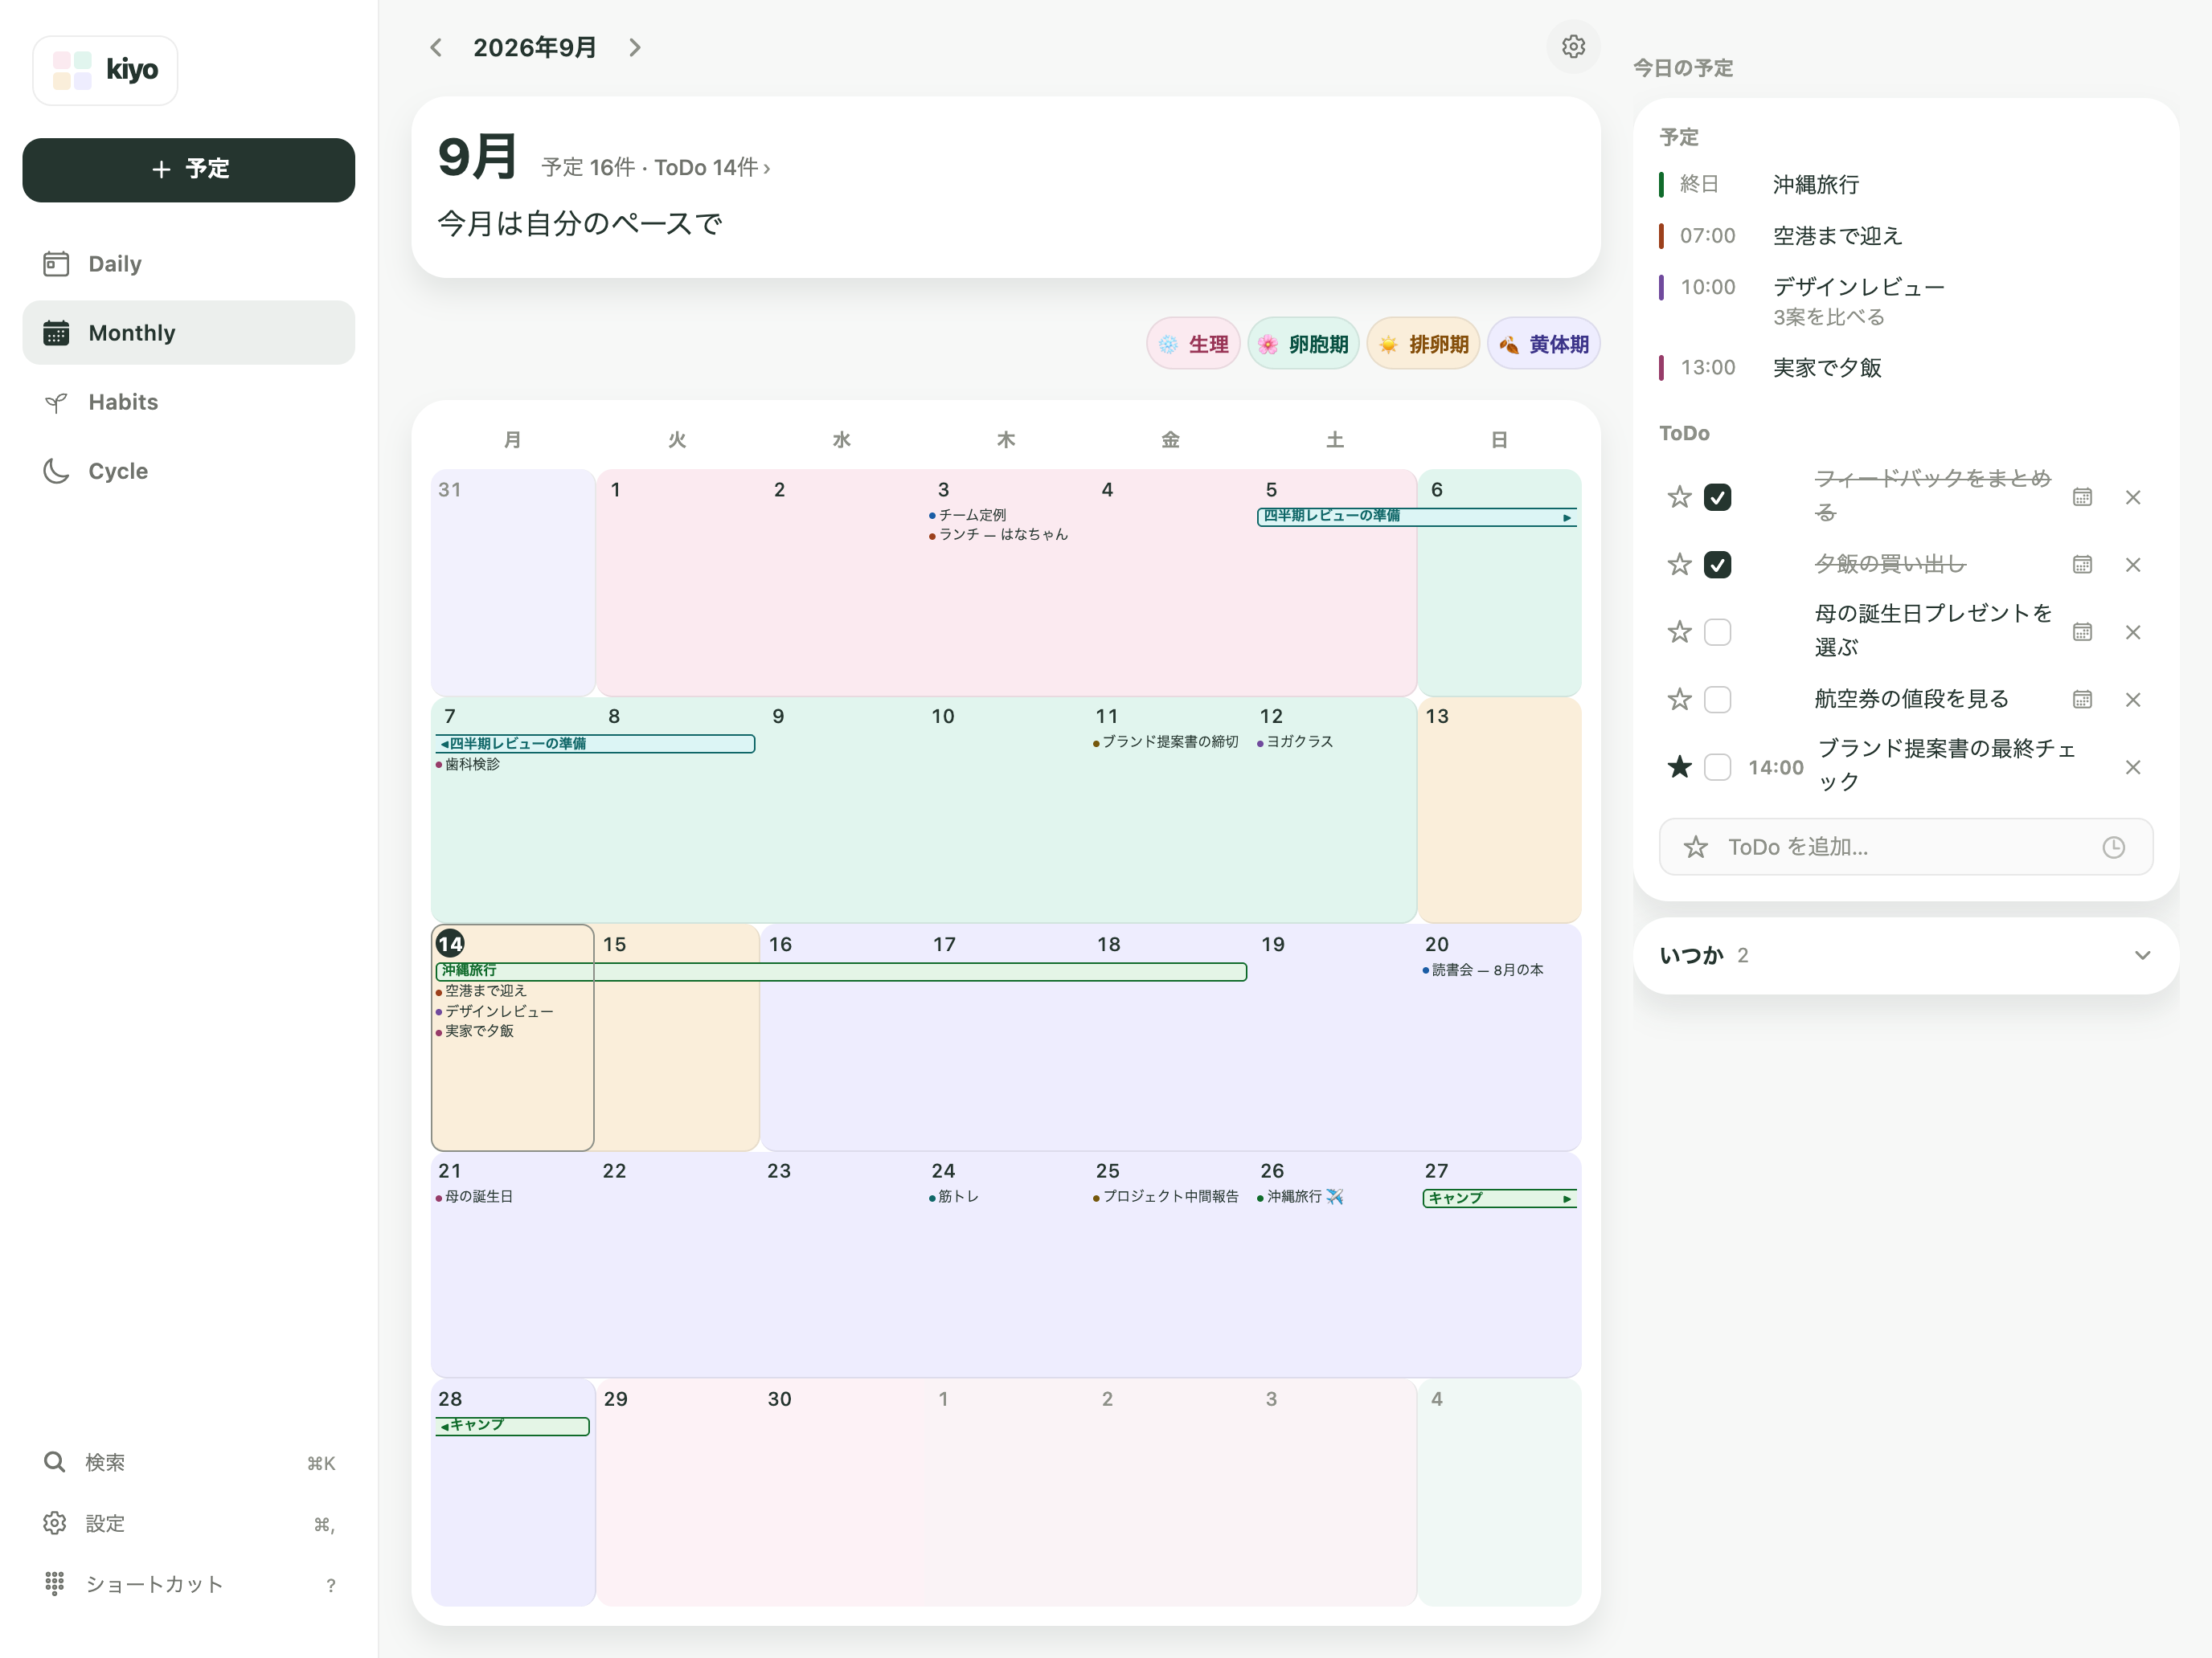Delete the 夕飯の買い出し todo
Image resolution: width=2212 pixels, height=1658 pixels.
(x=2133, y=565)
